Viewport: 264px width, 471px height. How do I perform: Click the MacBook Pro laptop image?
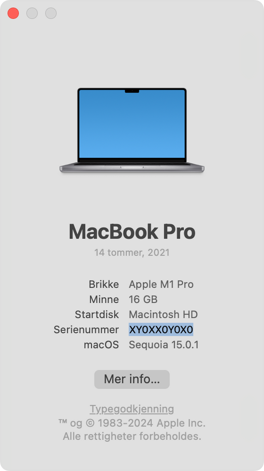click(x=132, y=130)
